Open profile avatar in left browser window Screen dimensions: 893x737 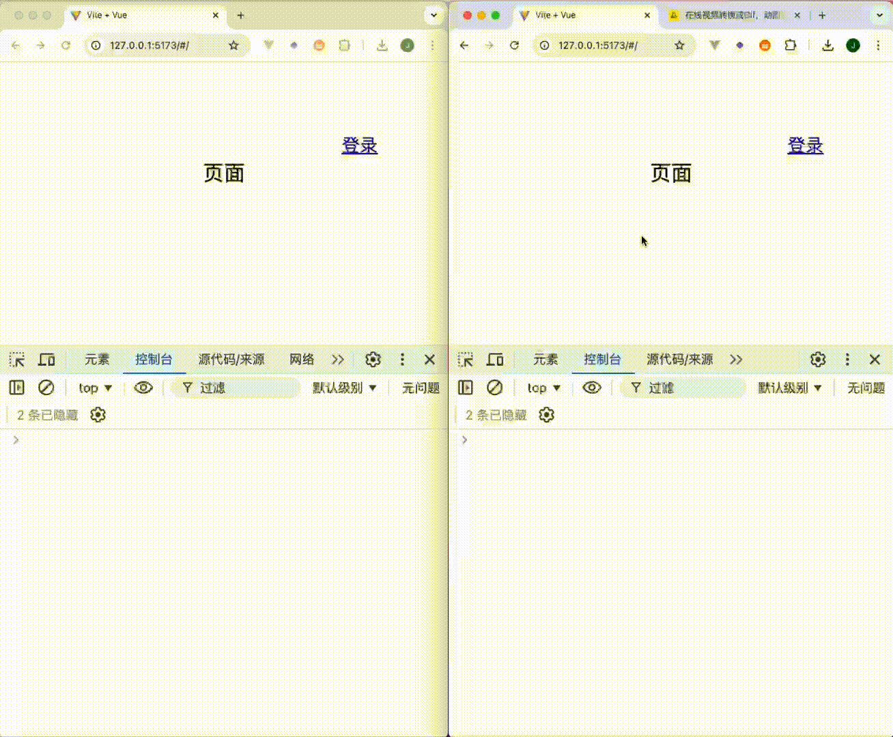pyautogui.click(x=407, y=45)
